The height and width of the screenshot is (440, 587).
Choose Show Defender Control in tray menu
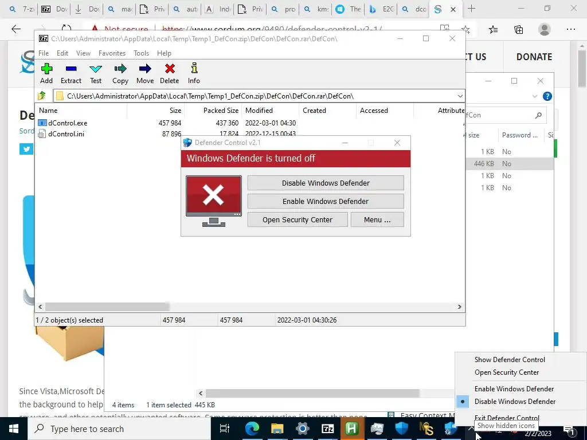[x=510, y=360]
